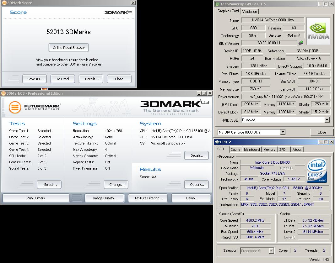
Task: Open the NVIDIA SLI dropdown
Action: (327, 120)
